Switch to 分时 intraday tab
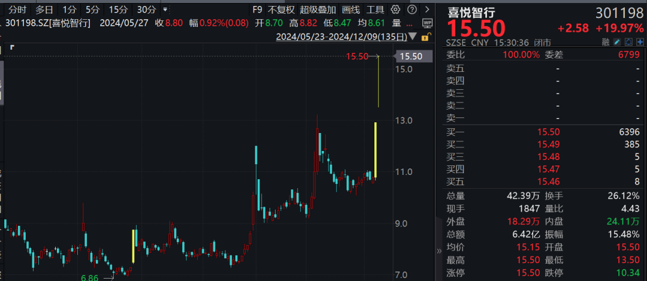Screen dimensions: 647x281 click(x=17, y=9)
